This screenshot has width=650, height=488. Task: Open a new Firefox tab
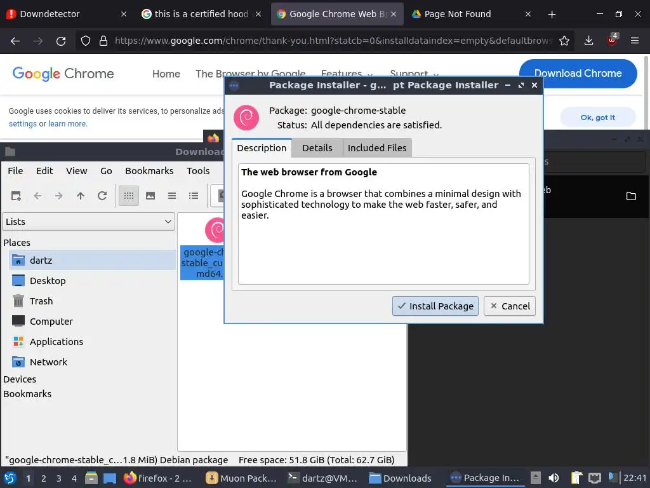tap(552, 15)
